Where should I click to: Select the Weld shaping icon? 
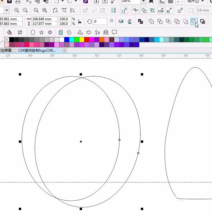coord(151,21)
